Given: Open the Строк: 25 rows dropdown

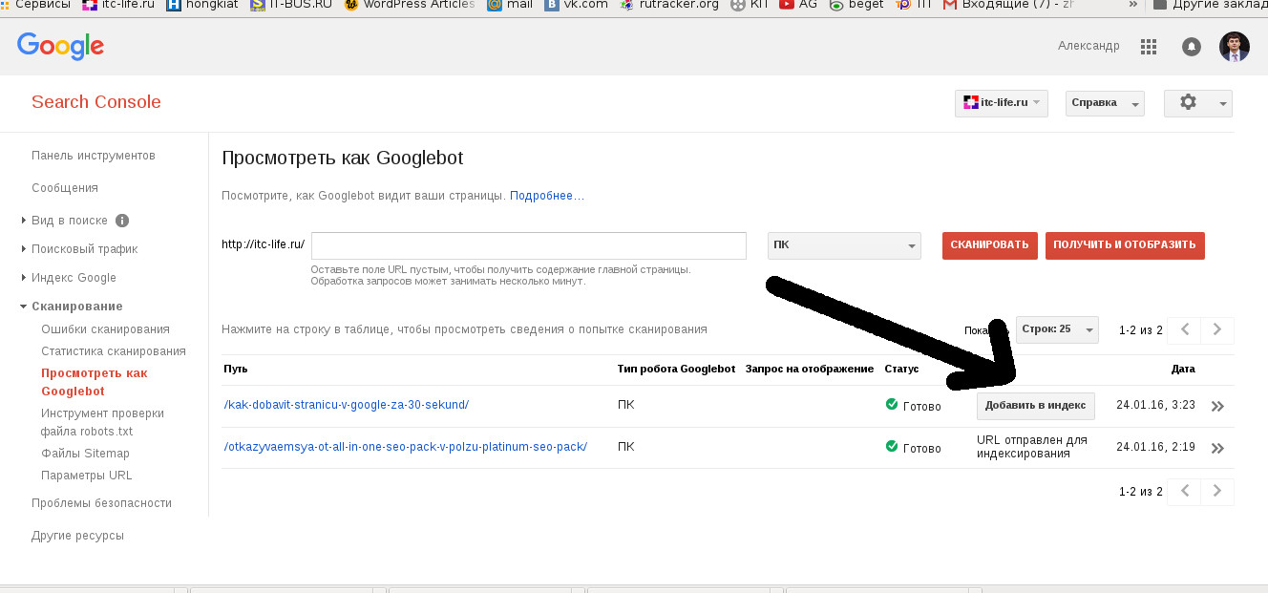Looking at the screenshot, I should coord(1057,329).
